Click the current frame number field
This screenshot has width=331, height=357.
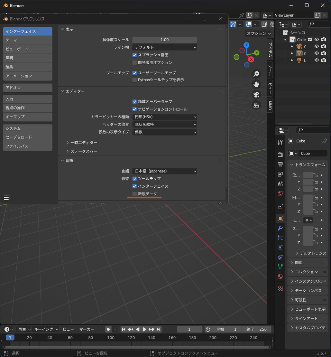click(x=190, y=329)
